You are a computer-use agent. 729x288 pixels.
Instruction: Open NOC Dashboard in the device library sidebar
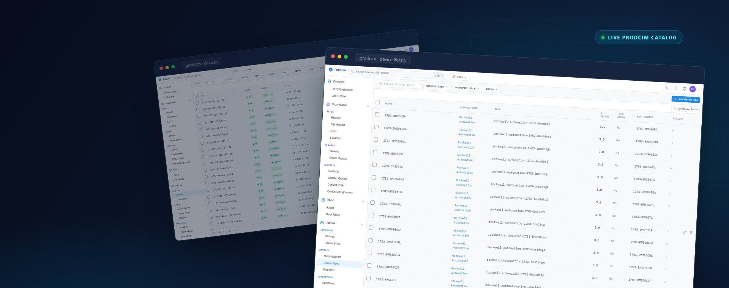[342, 89]
